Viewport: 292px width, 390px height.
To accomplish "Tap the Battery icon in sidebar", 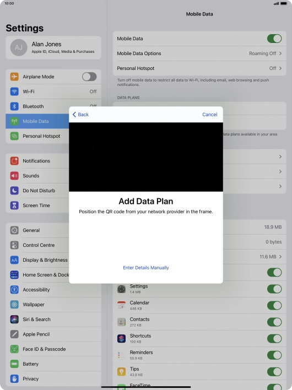I will [14, 364].
